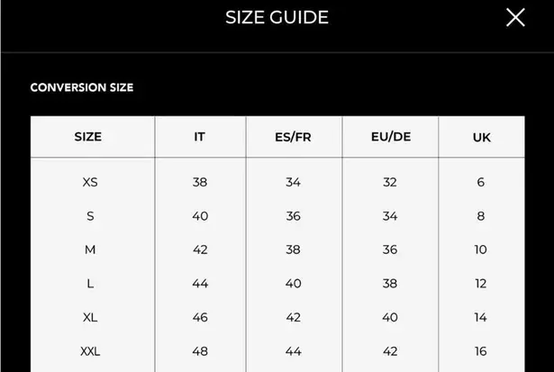Image resolution: width=554 pixels, height=372 pixels.
Task: Click the Conversion Size heading
Action: point(82,88)
